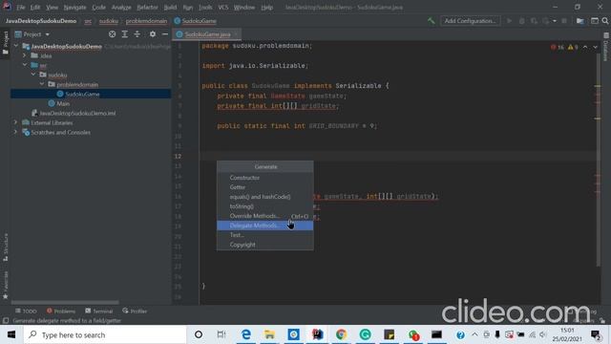Viewport: 611px width, 344px height.
Task: Click the Debug bug icon in toolbar
Action: point(522,21)
